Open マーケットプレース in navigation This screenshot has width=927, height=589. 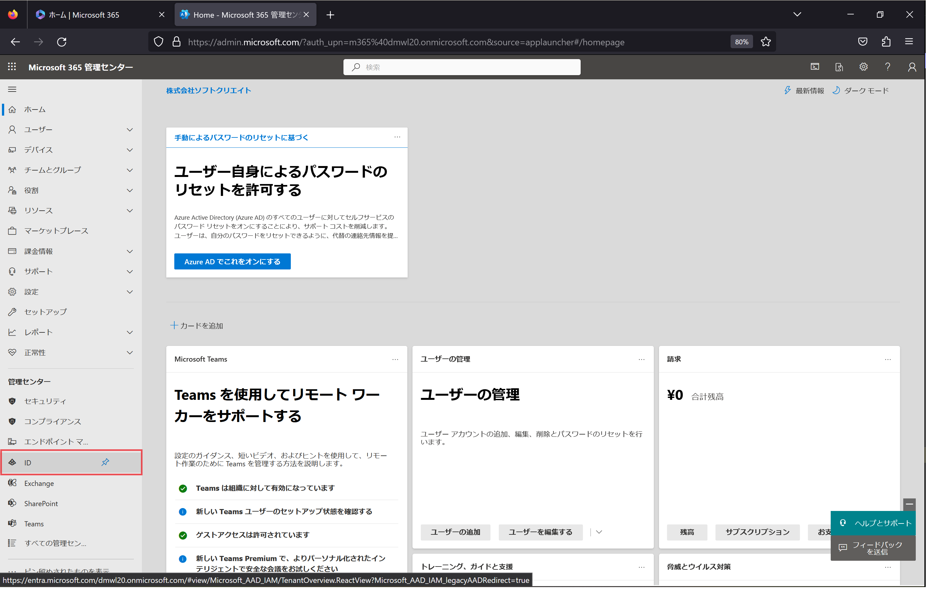point(71,231)
